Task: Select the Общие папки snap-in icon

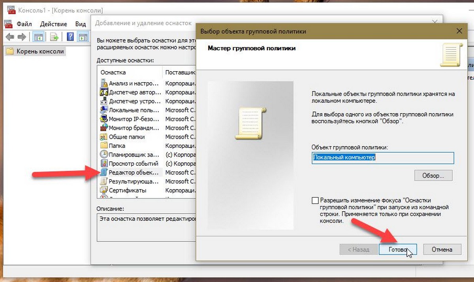Action: (104, 137)
